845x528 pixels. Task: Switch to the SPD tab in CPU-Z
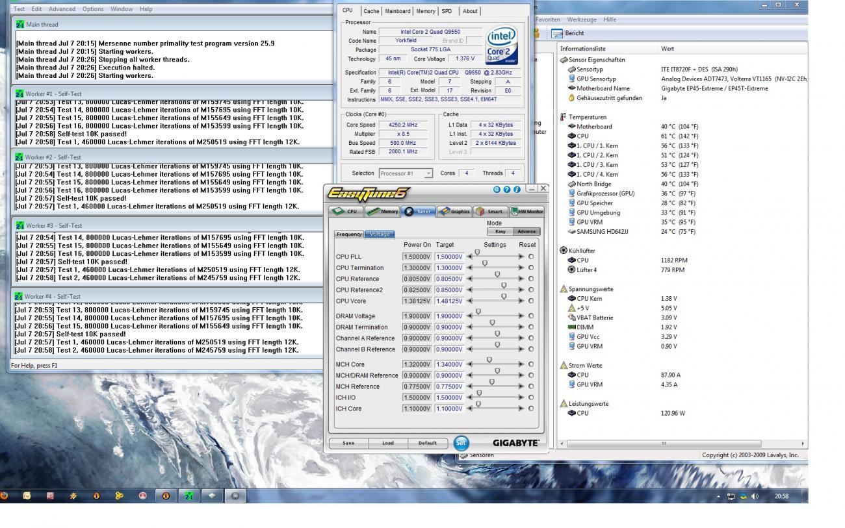[x=447, y=11]
